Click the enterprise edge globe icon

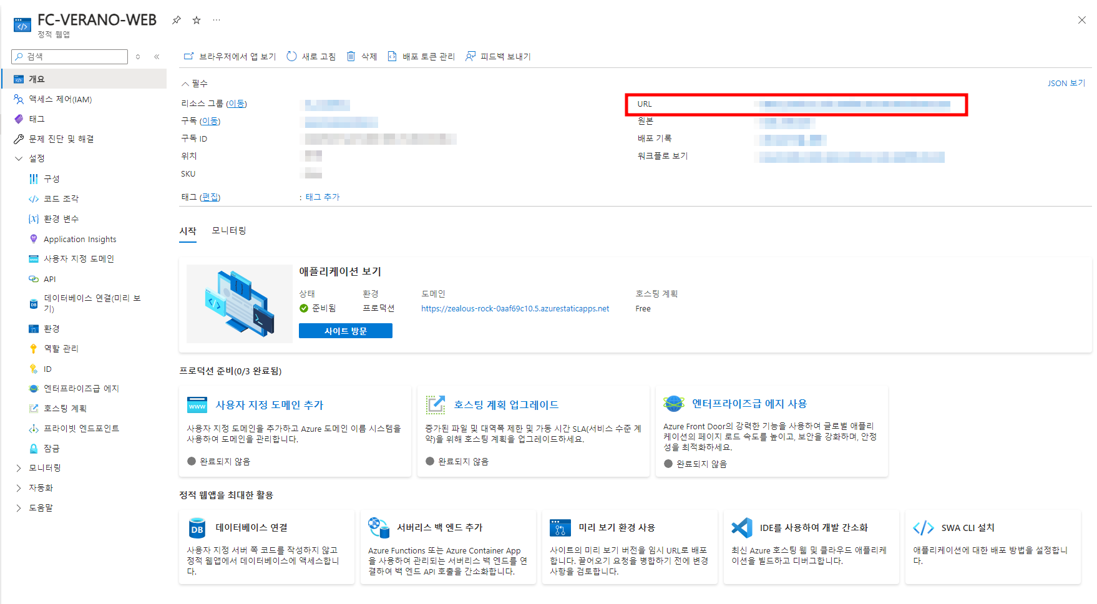pyautogui.click(x=674, y=404)
